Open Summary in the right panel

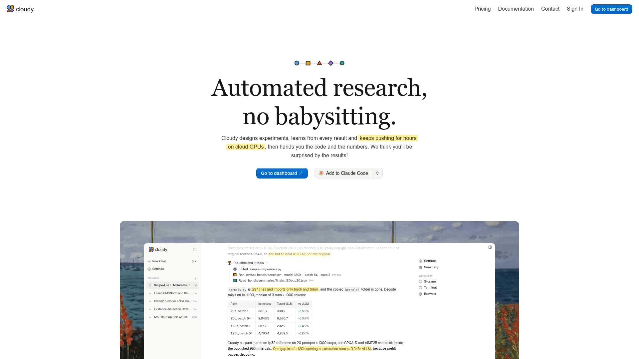(428, 267)
